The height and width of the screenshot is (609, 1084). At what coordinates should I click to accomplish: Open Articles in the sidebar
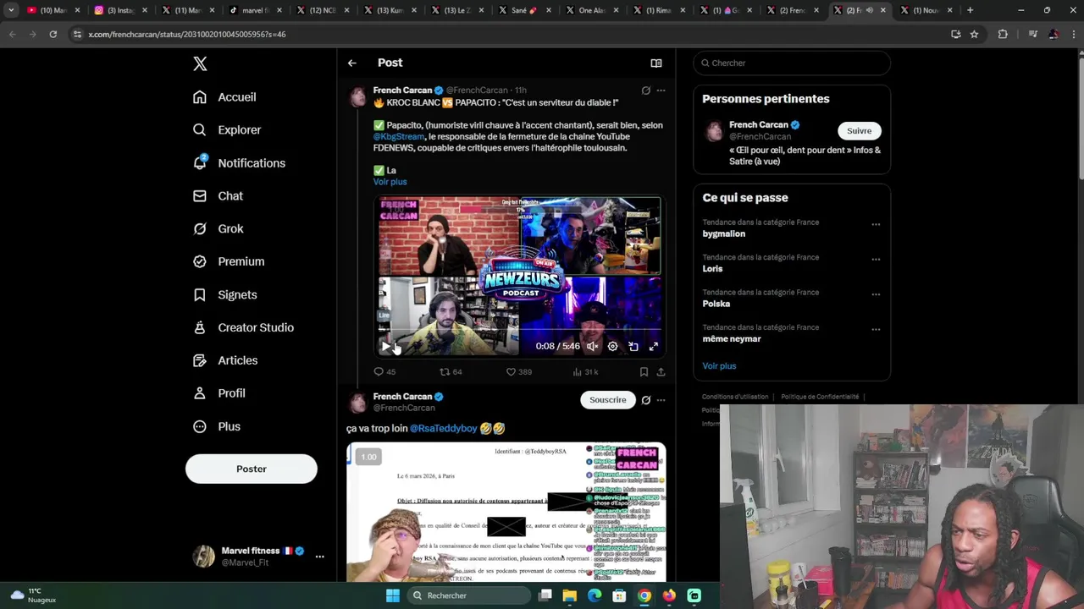click(x=225, y=361)
